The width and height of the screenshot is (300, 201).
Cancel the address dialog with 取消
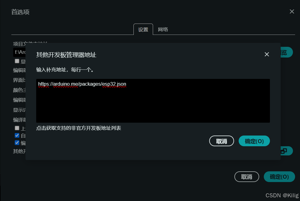(221, 141)
